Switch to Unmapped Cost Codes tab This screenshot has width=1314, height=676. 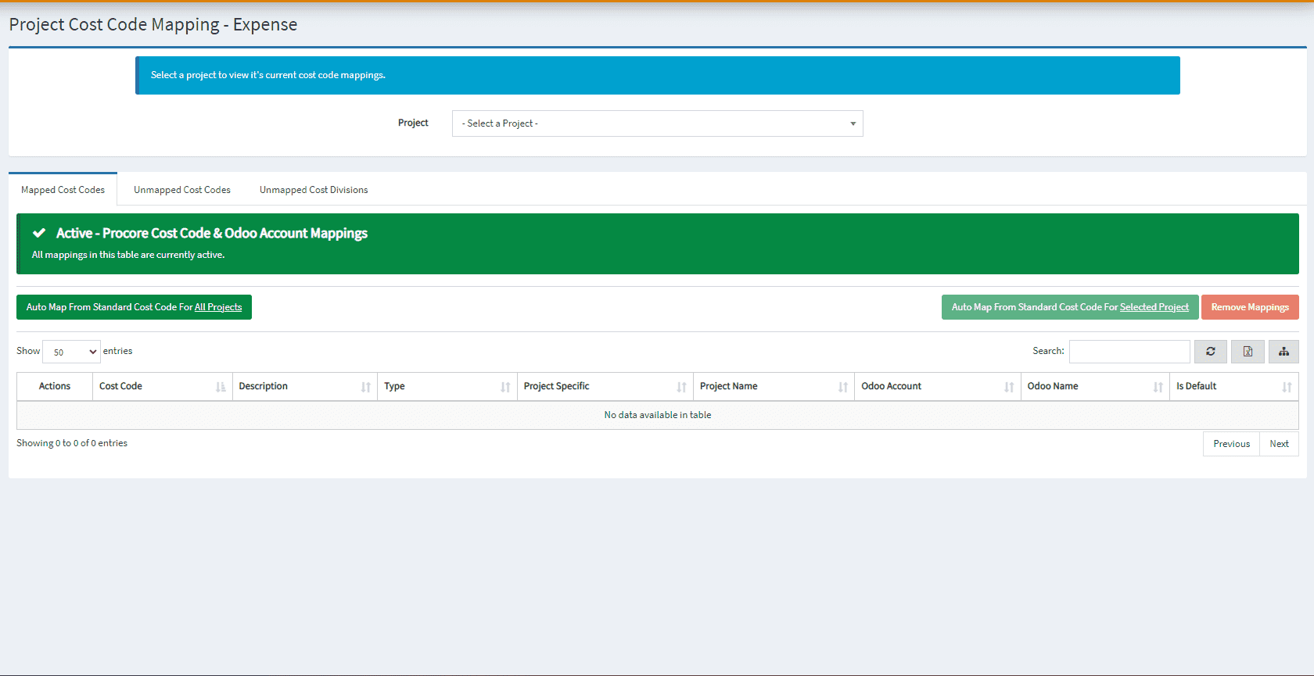(x=181, y=190)
